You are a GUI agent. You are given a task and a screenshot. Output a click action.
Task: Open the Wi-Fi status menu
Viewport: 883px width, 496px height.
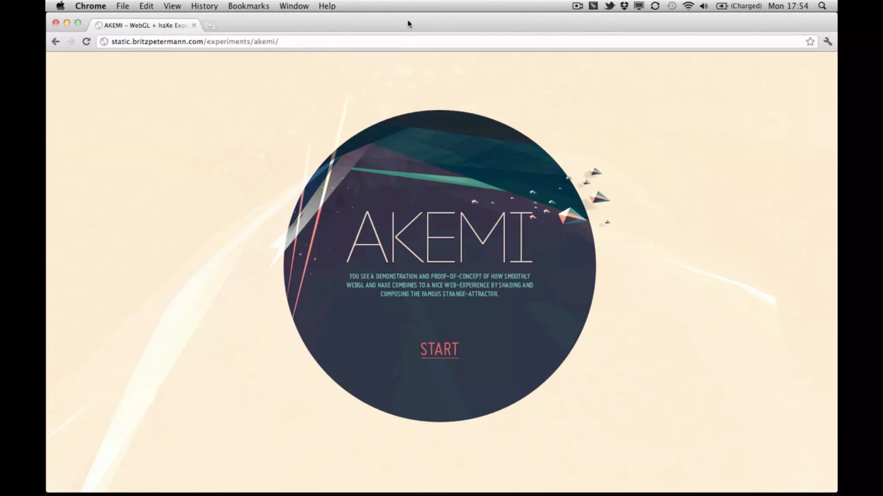point(688,6)
